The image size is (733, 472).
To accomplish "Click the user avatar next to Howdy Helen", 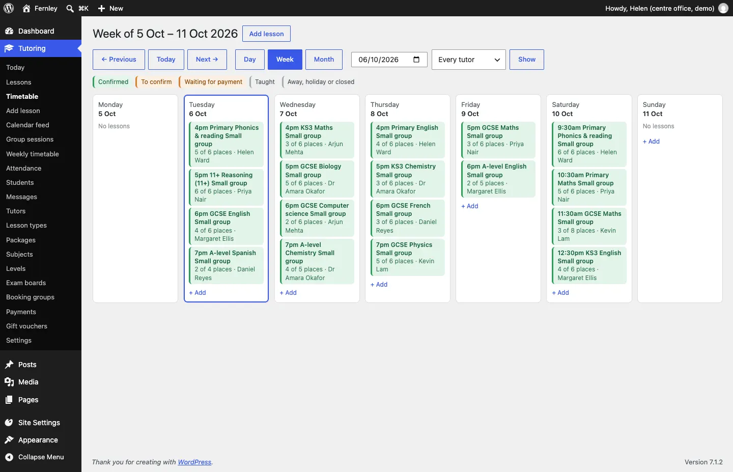I will [723, 8].
